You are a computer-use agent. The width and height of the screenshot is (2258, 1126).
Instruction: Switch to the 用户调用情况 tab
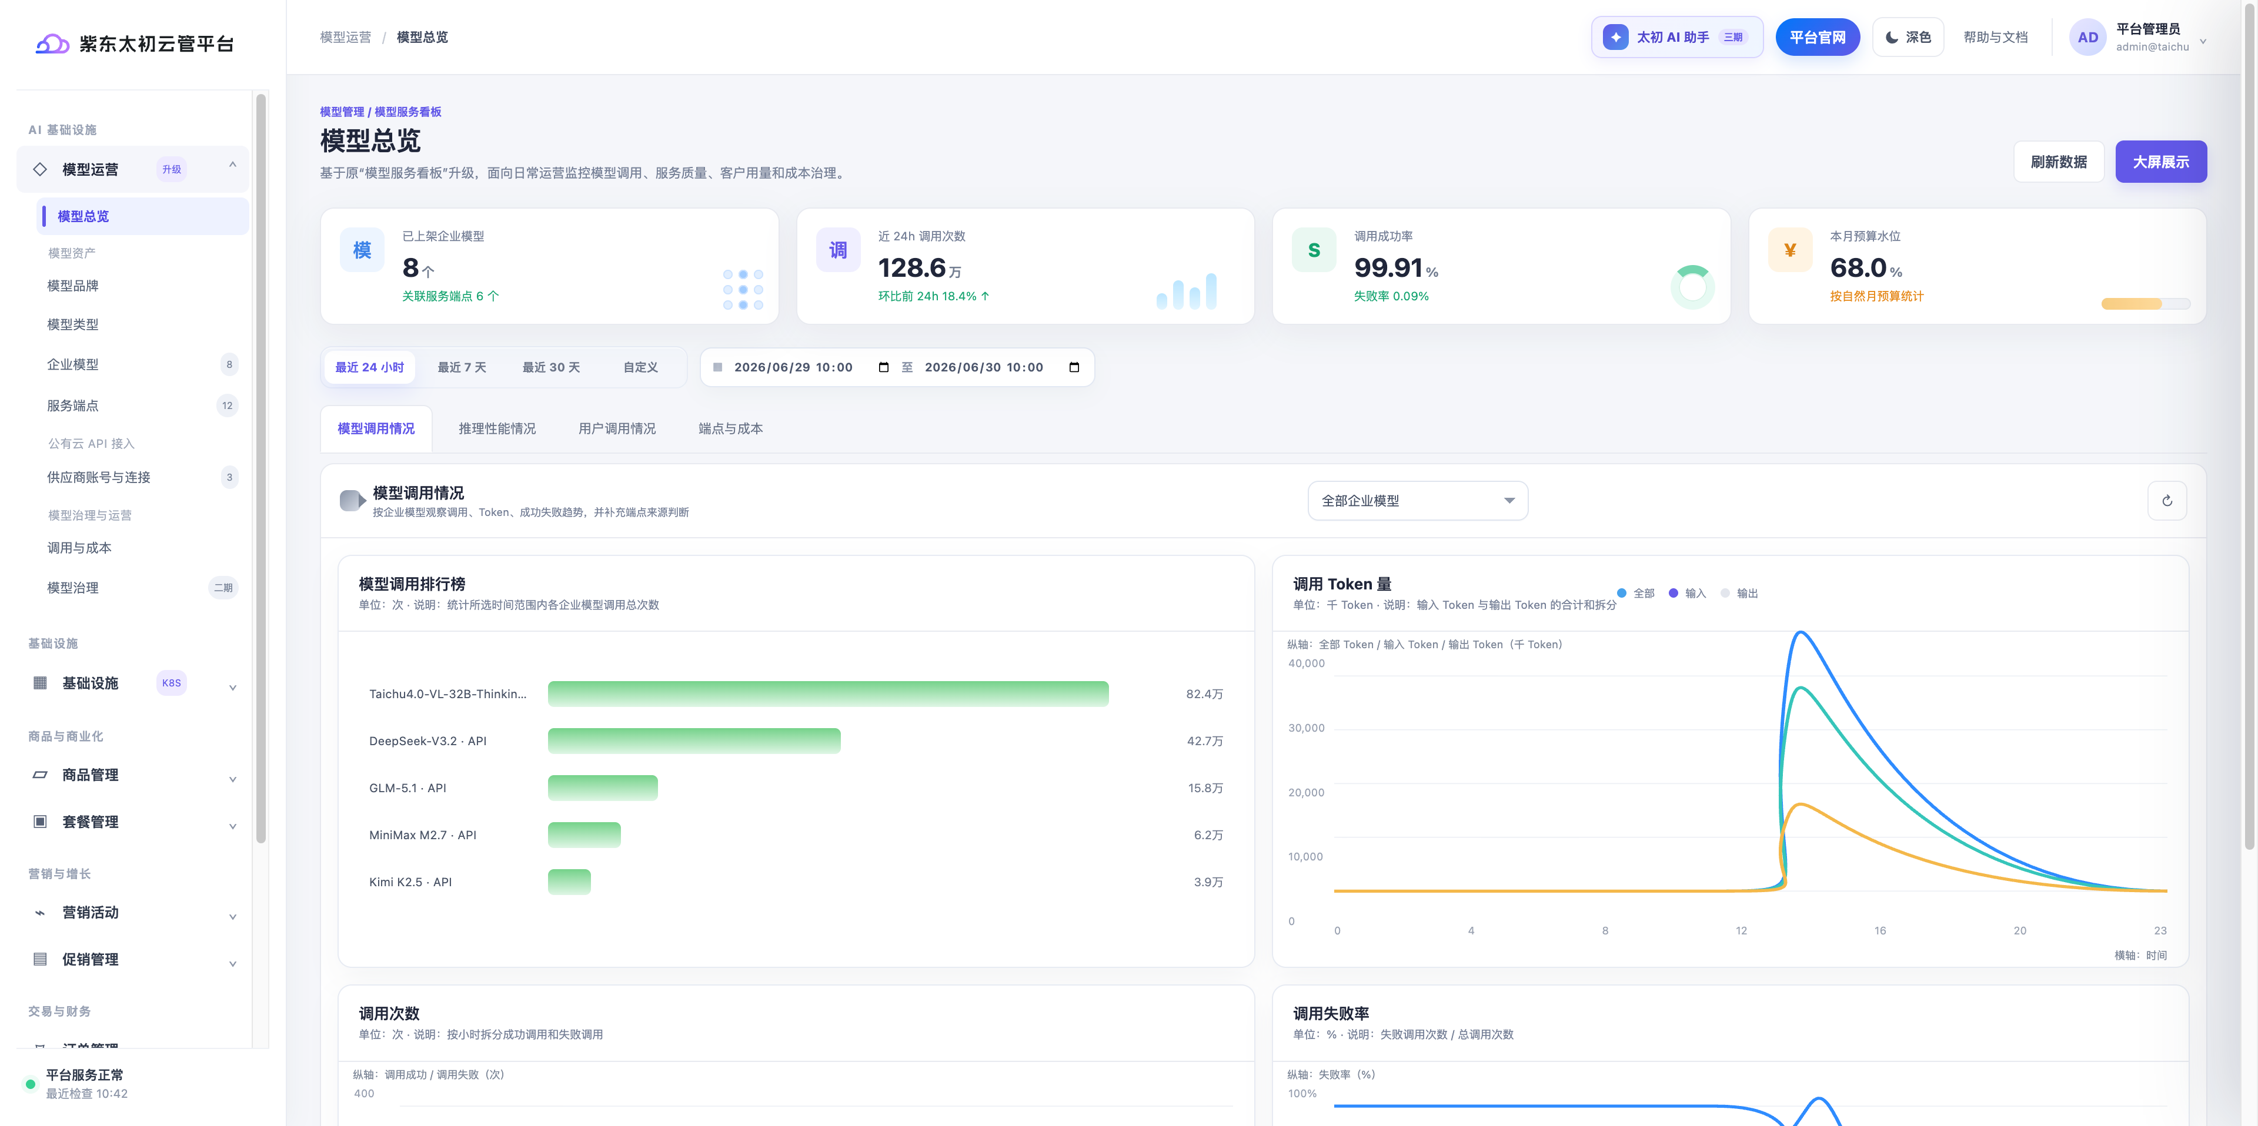[617, 428]
